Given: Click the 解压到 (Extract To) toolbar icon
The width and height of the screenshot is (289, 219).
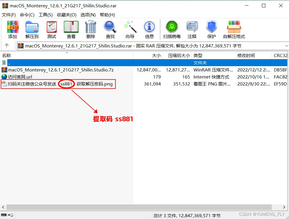Looking at the screenshot, I should [32, 27].
